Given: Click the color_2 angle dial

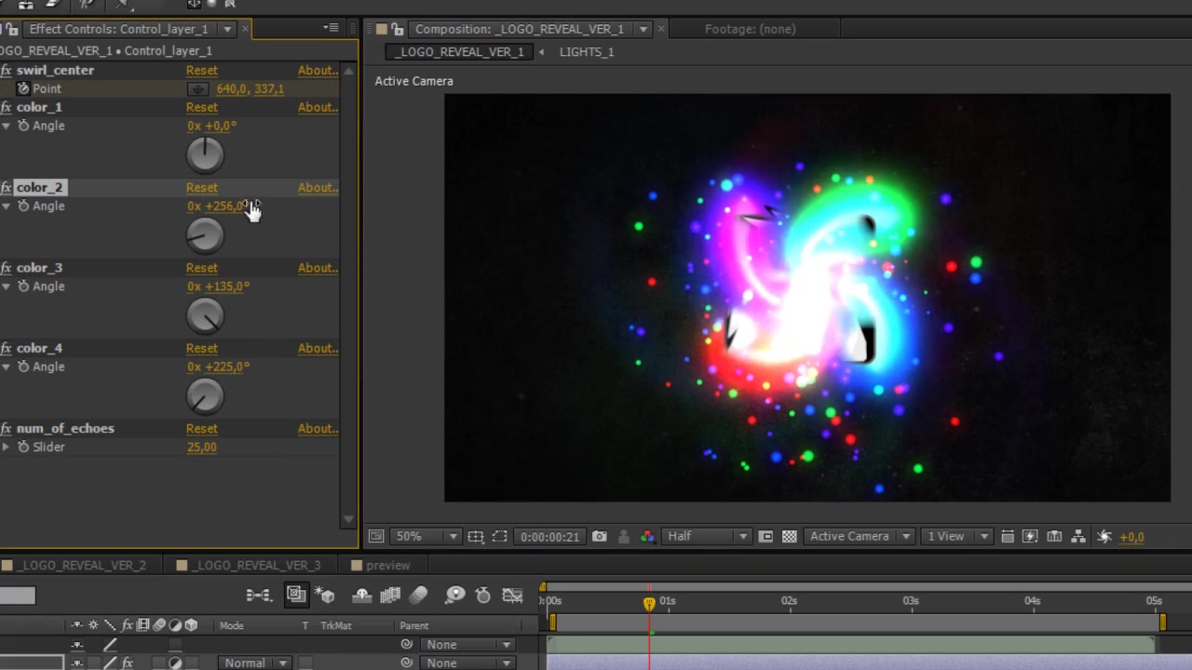Looking at the screenshot, I should (x=205, y=235).
